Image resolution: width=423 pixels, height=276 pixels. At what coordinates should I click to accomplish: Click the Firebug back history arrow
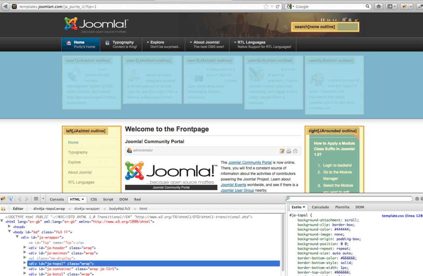pyautogui.click(x=20, y=199)
